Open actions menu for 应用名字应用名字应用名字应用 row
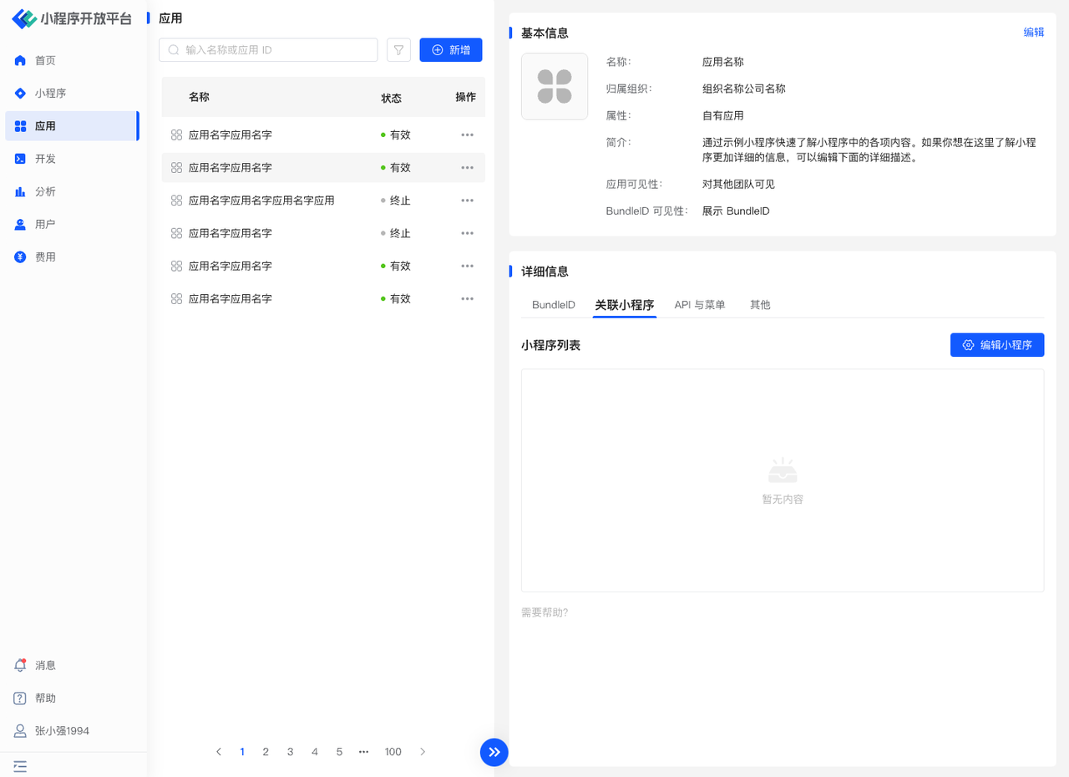The width and height of the screenshot is (1069, 777). pyautogui.click(x=467, y=201)
